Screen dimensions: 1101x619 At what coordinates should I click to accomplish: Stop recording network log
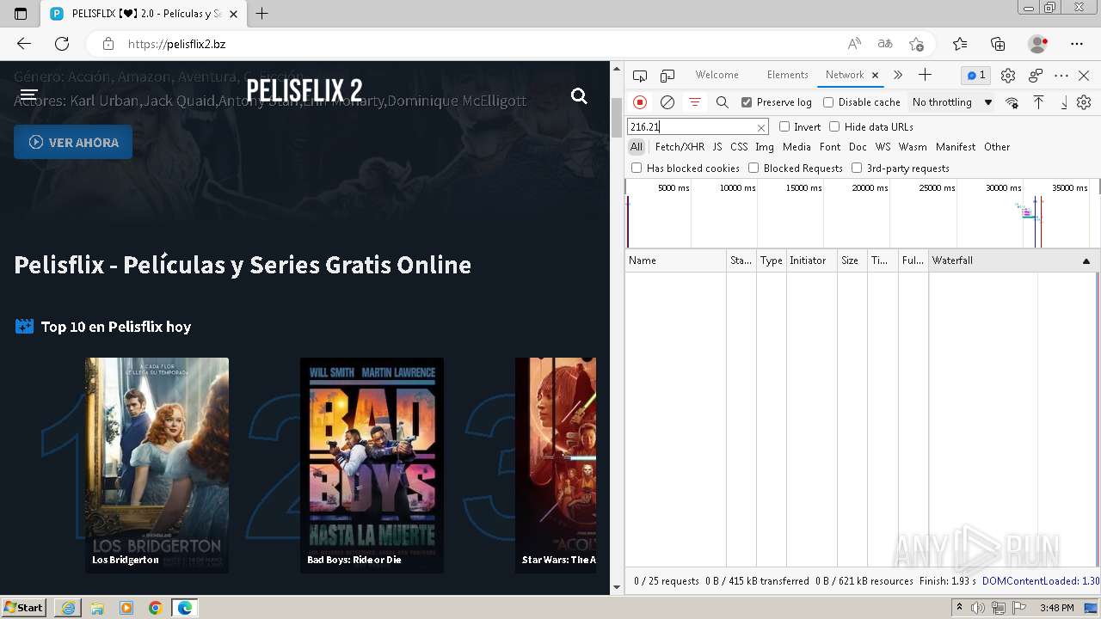tap(640, 102)
